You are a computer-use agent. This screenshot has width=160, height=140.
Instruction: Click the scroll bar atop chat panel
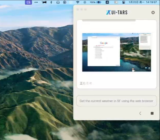click(109, 21)
